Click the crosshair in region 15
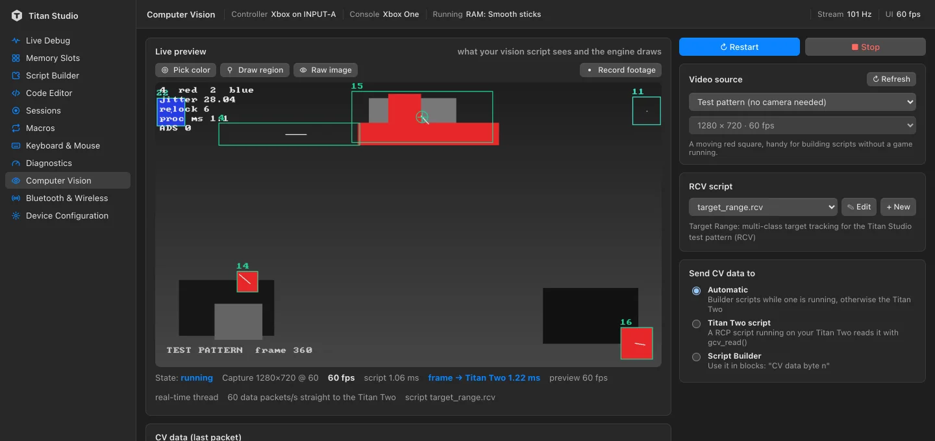Image resolution: width=935 pixels, height=441 pixels. tap(422, 117)
